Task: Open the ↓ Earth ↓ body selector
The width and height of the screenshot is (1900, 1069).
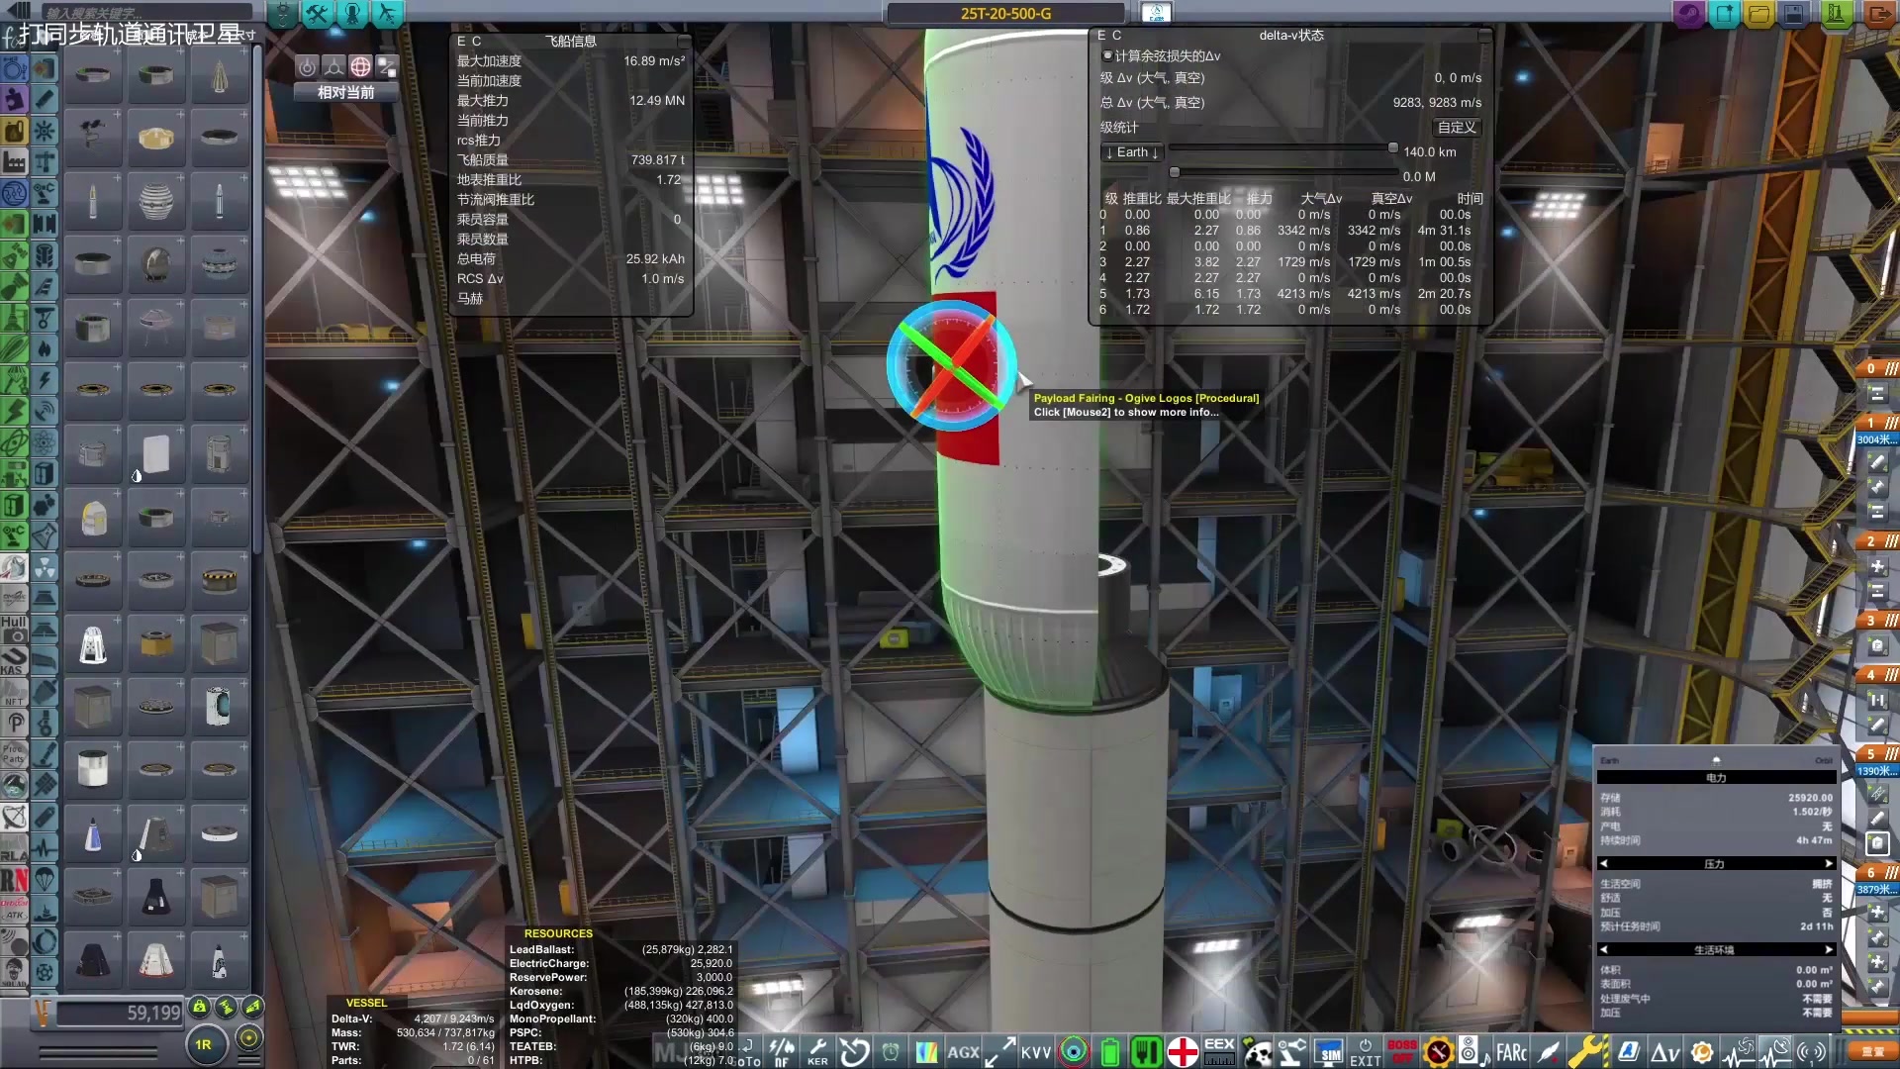Action: [1131, 151]
